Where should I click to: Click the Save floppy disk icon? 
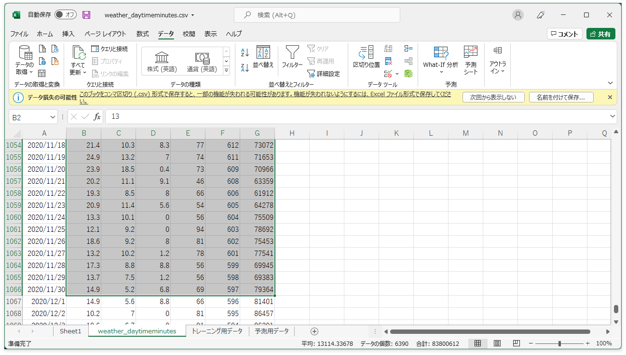pyautogui.click(x=86, y=15)
